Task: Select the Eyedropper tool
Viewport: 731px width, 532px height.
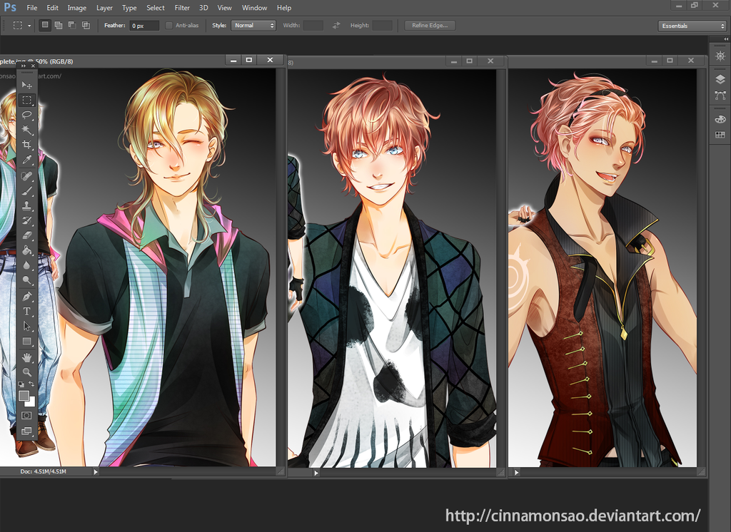Action: pos(26,160)
